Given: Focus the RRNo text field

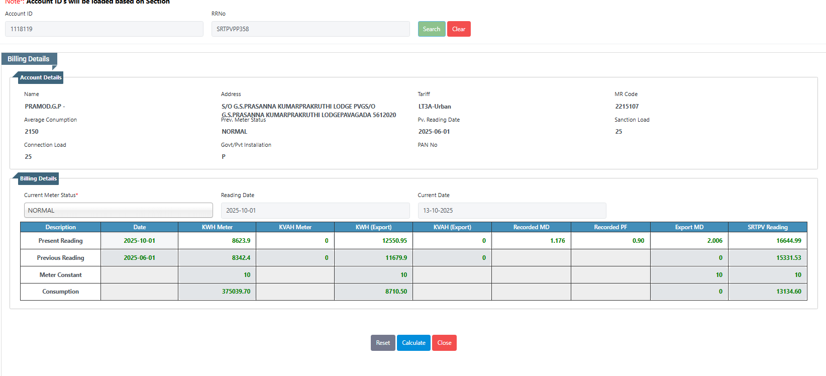Looking at the screenshot, I should point(310,29).
